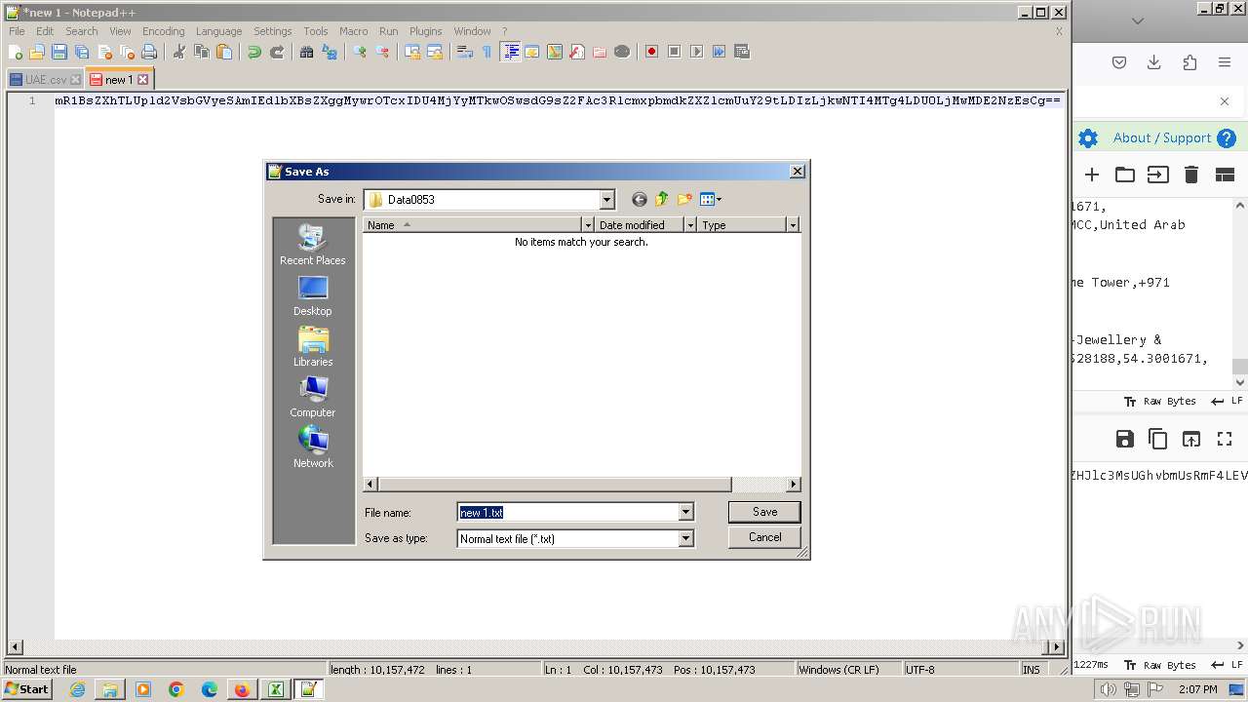Open the Search menu

click(82, 31)
